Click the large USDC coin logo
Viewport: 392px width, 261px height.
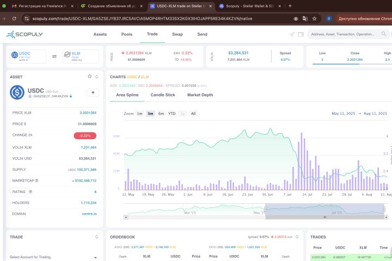17,92
